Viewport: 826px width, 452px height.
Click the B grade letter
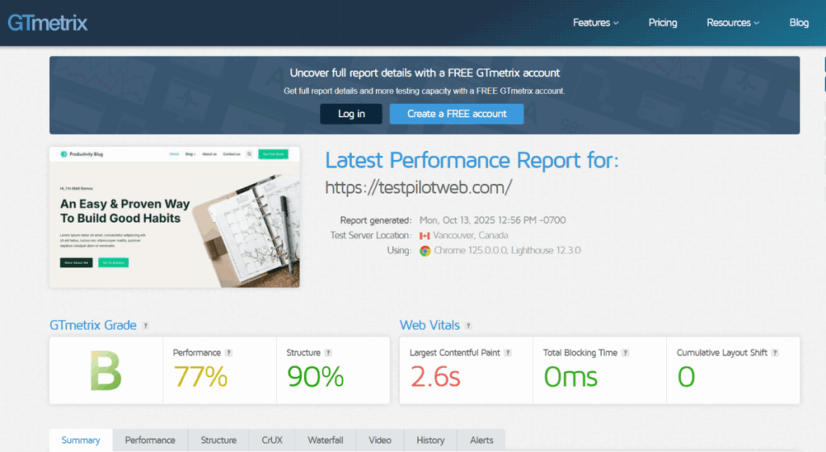[106, 371]
